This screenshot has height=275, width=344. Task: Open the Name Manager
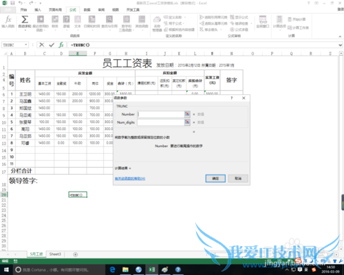click(x=157, y=23)
